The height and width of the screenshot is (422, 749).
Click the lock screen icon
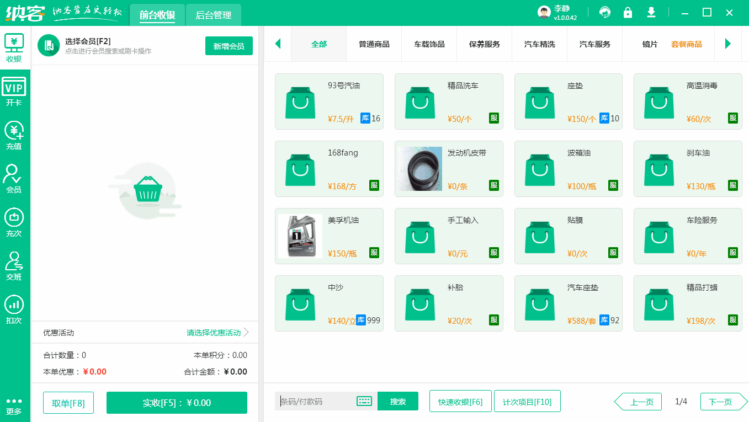click(x=628, y=12)
